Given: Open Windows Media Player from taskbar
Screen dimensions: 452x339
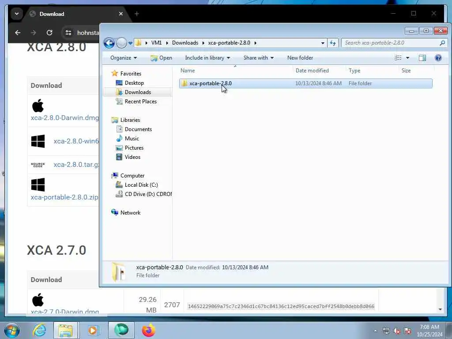Looking at the screenshot, I should tap(93, 330).
